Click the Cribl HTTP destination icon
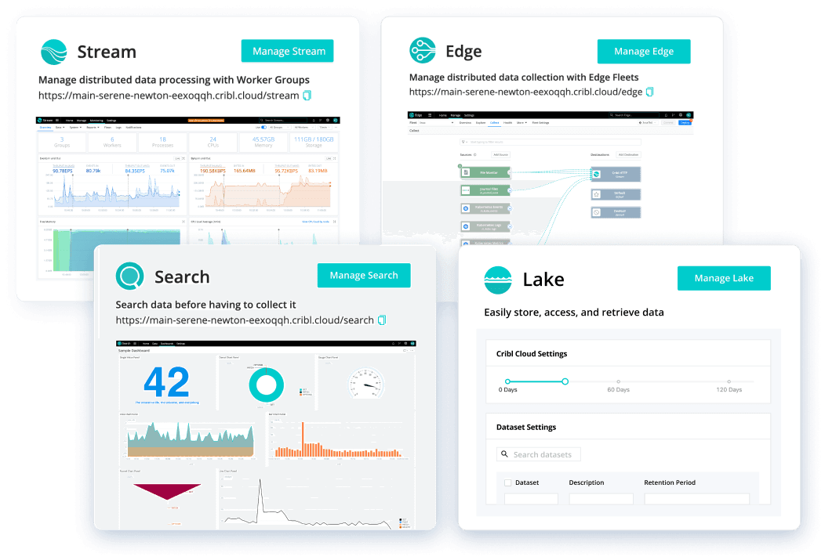 pyautogui.click(x=596, y=174)
